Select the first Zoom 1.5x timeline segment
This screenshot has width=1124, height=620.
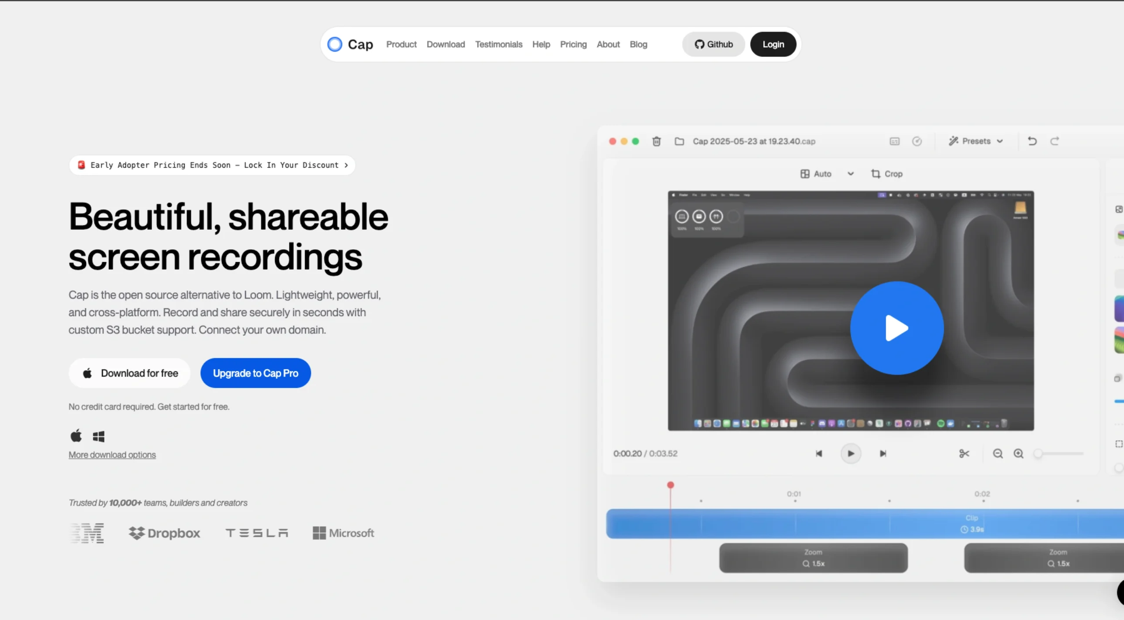click(x=813, y=558)
